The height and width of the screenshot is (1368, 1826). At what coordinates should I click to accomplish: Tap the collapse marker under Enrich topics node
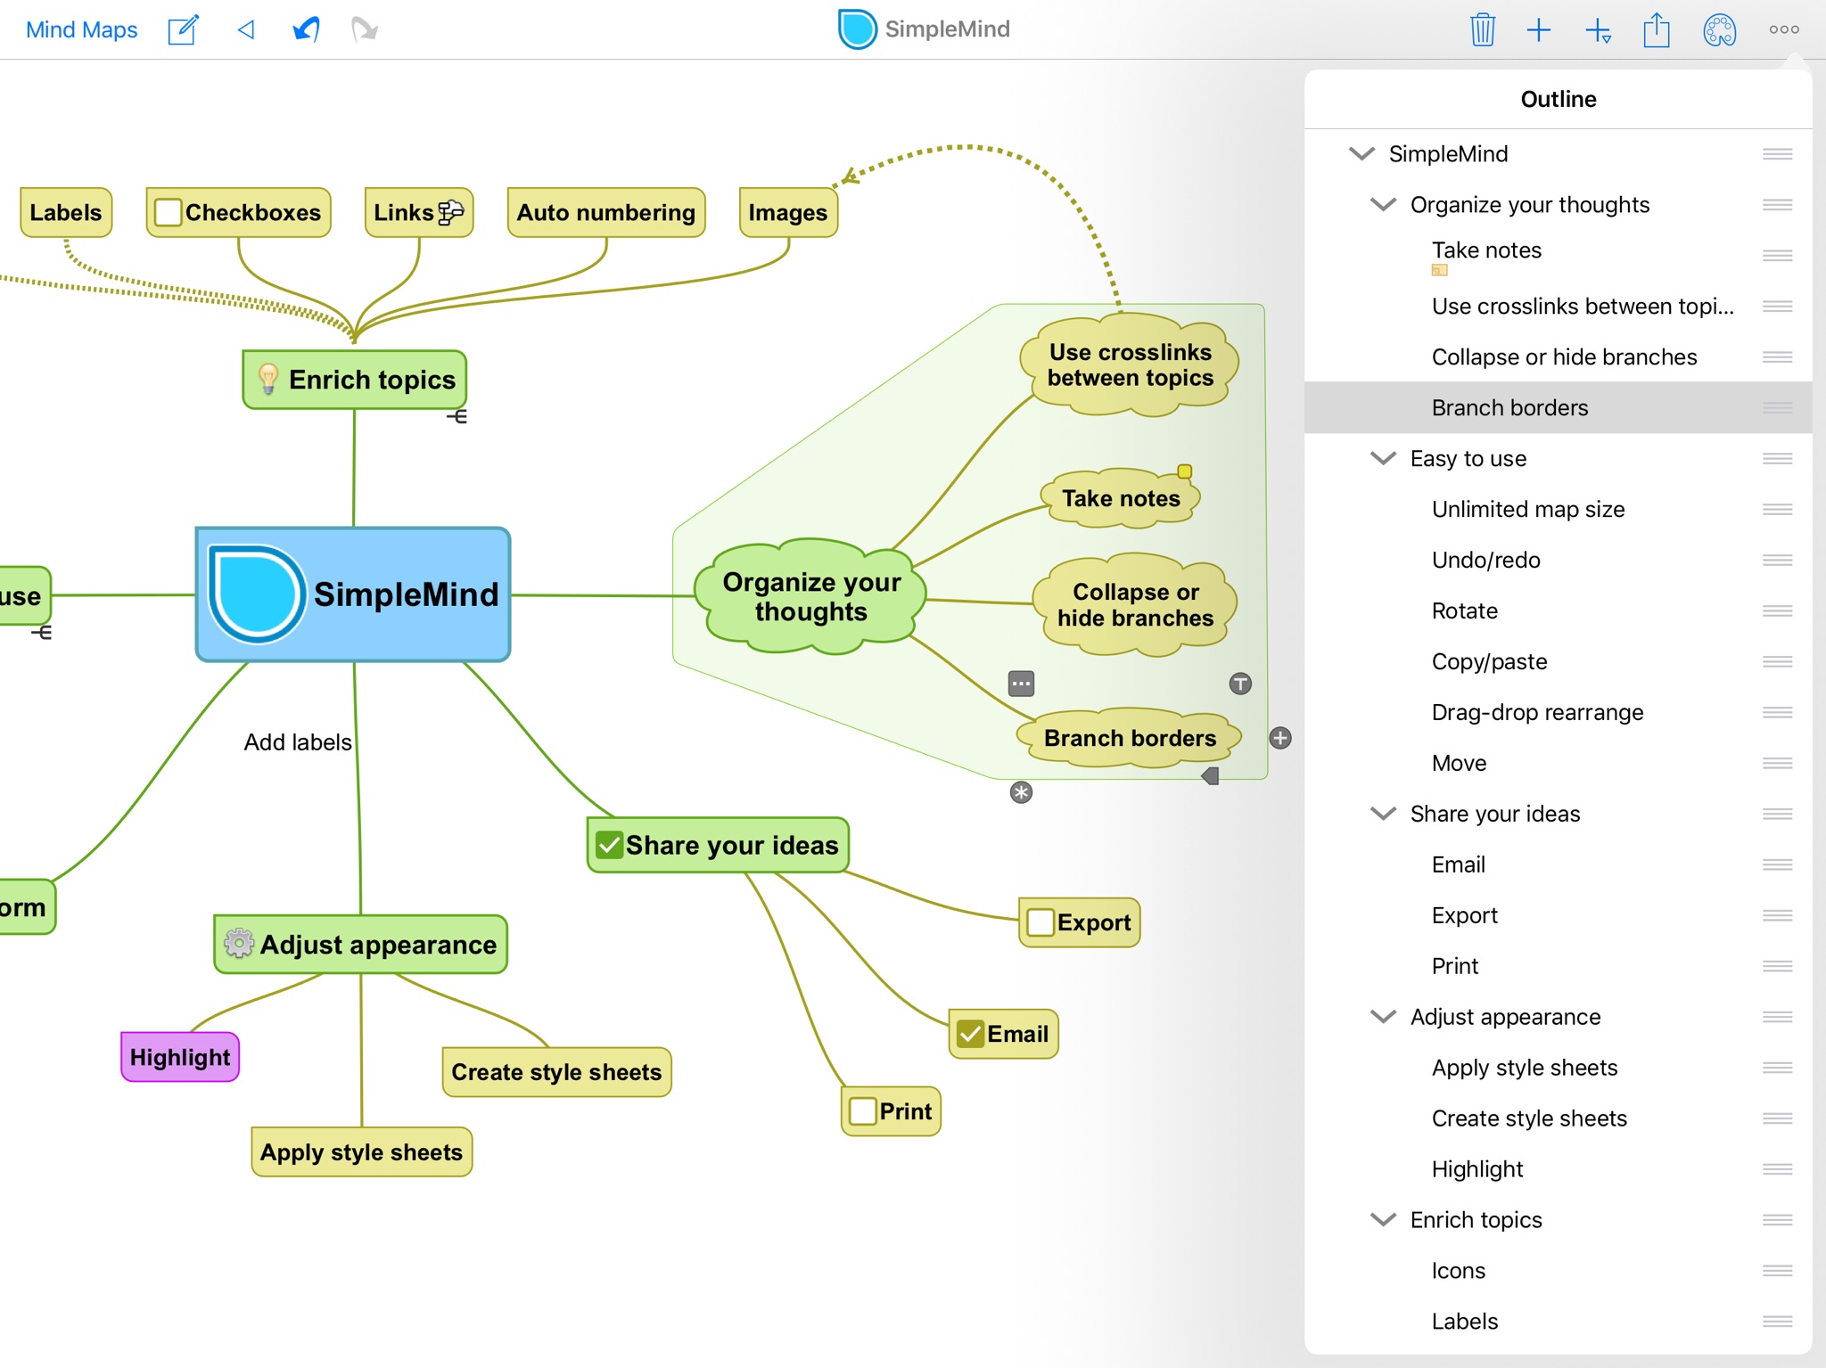click(456, 416)
